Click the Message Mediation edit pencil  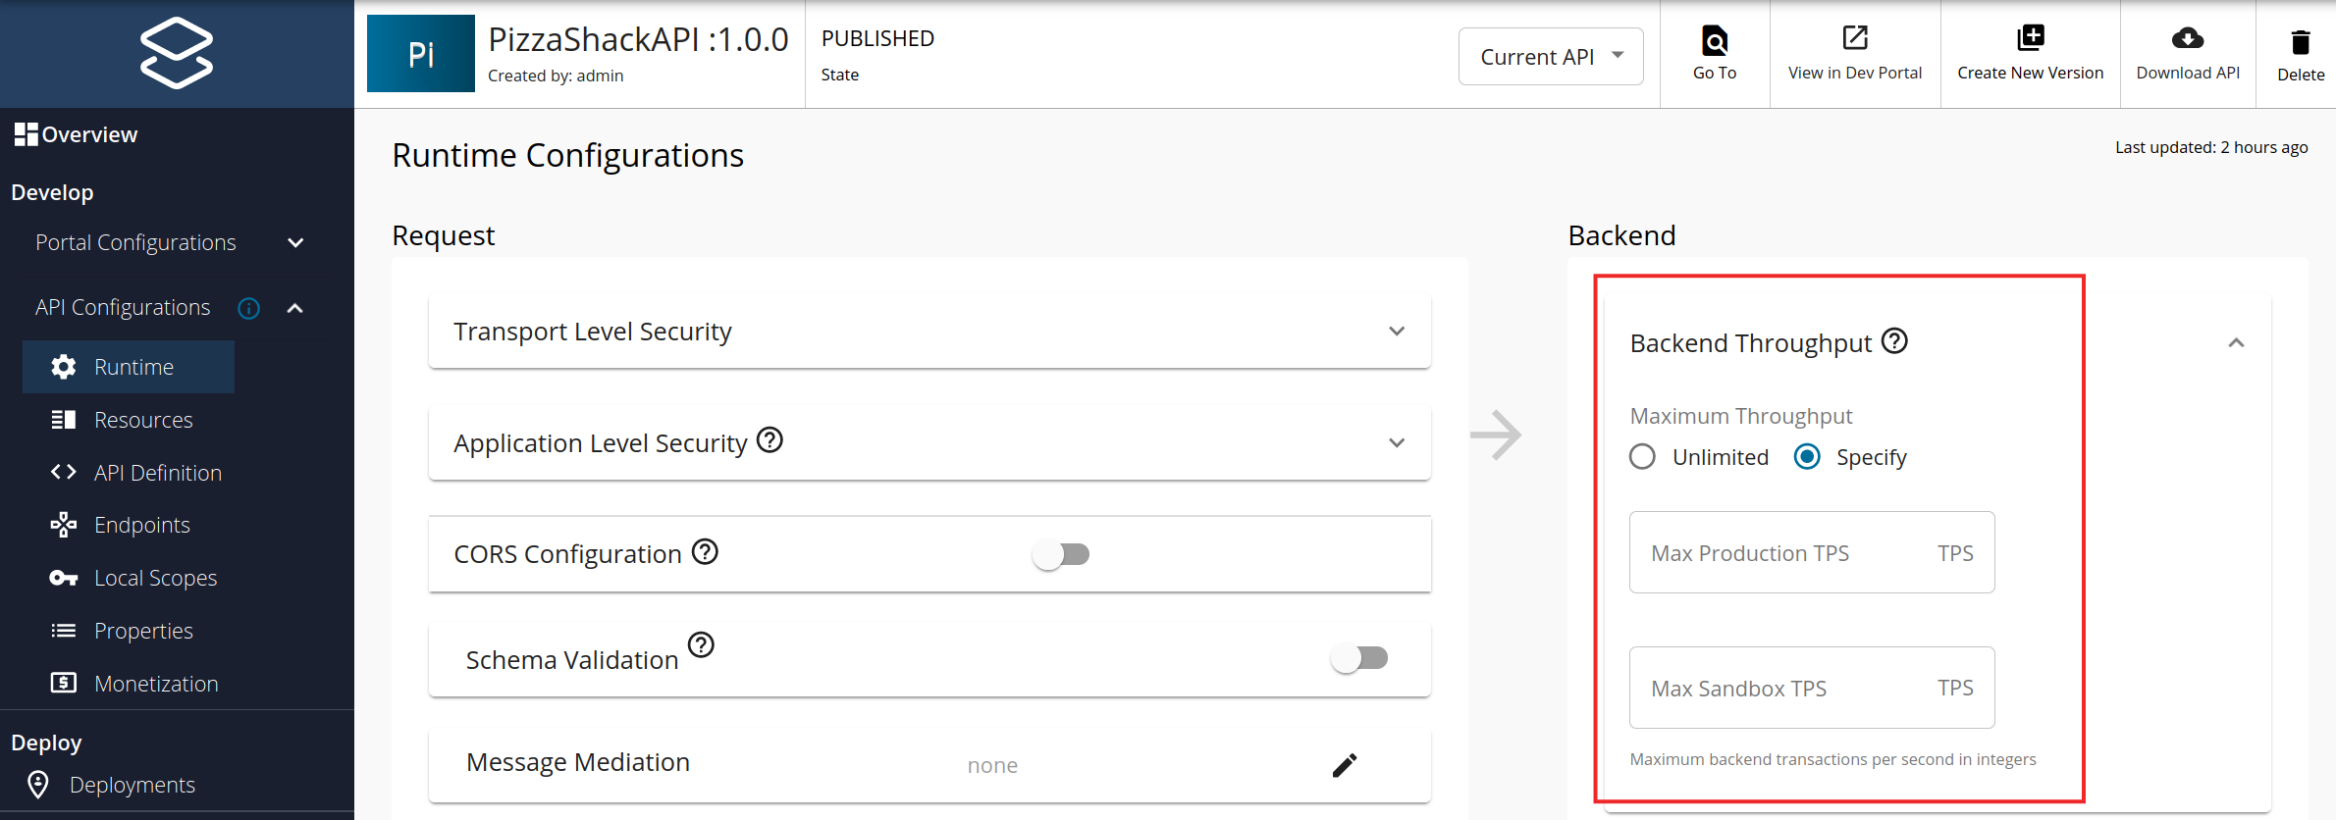1345,765
